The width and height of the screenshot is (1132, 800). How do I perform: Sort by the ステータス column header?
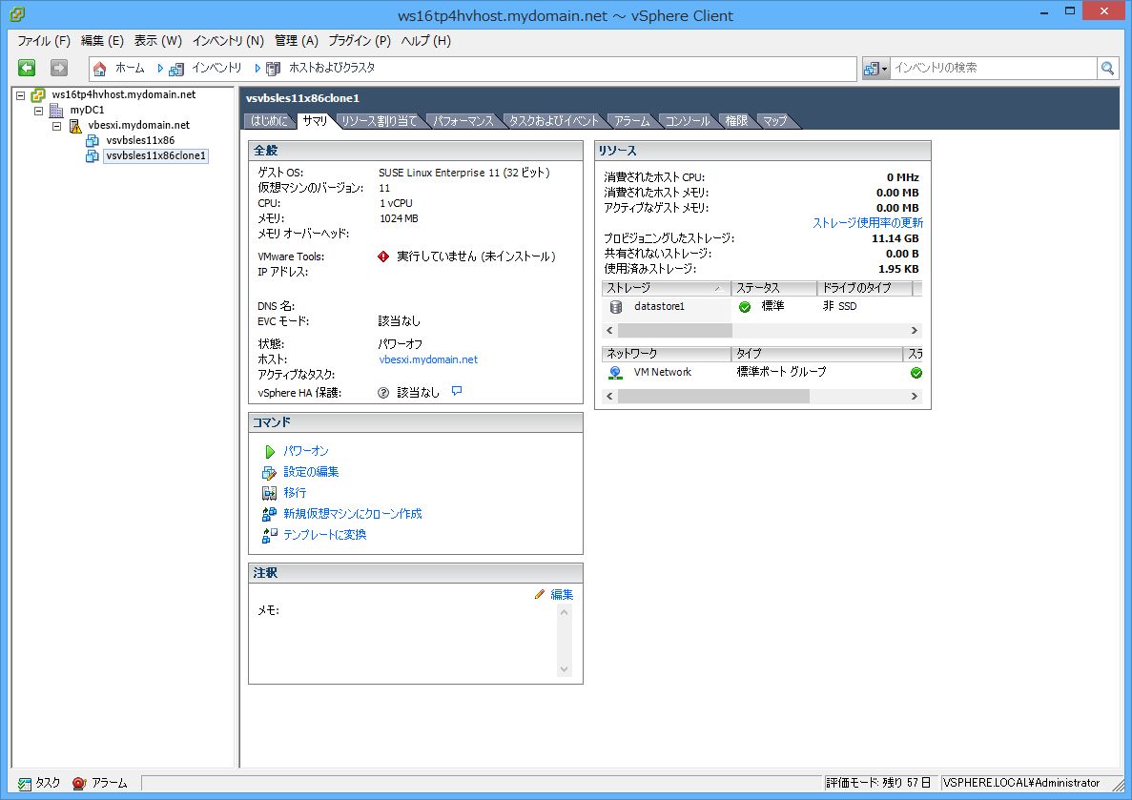click(774, 288)
